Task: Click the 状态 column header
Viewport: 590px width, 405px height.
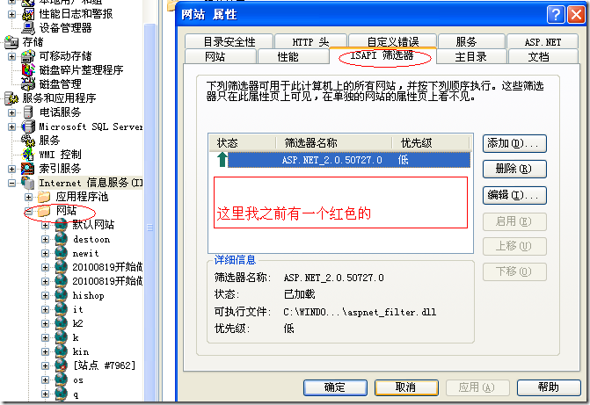Action: point(242,143)
